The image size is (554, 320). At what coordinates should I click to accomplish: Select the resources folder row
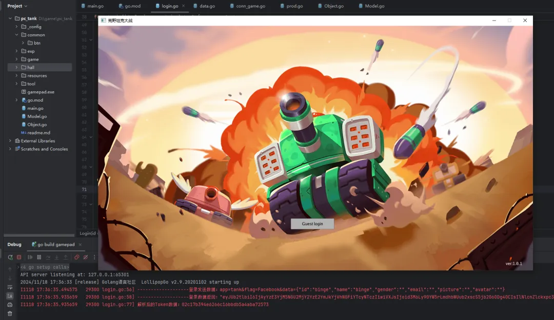coord(39,75)
